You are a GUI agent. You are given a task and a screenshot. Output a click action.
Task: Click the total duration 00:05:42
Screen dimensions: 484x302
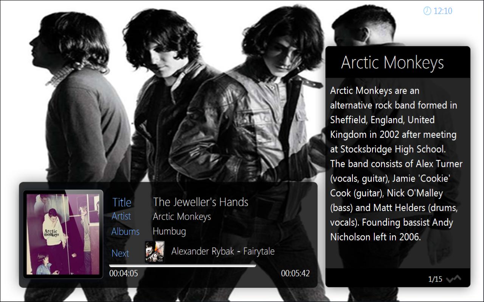coord(295,273)
